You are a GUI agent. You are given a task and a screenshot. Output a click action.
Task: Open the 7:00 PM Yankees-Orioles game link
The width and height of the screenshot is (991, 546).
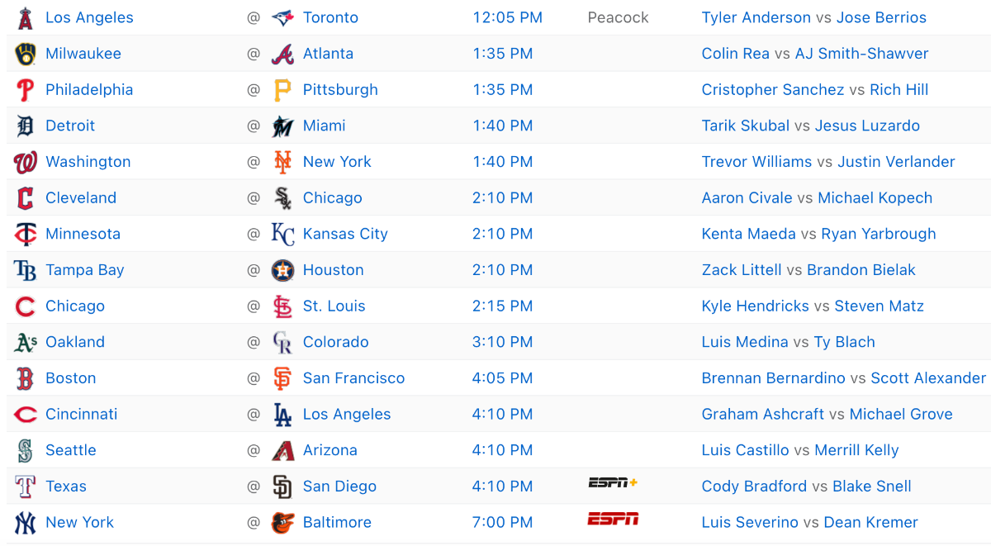502,523
